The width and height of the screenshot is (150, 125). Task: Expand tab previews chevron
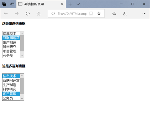tap(78, 4)
